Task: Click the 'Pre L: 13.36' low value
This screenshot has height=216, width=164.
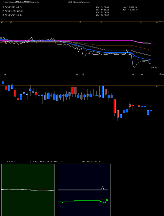Action: pyautogui.click(x=102, y=12)
